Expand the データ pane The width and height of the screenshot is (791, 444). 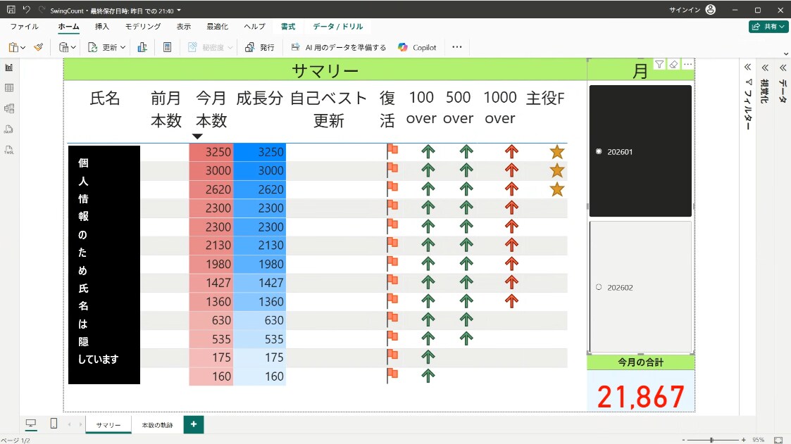783,67
